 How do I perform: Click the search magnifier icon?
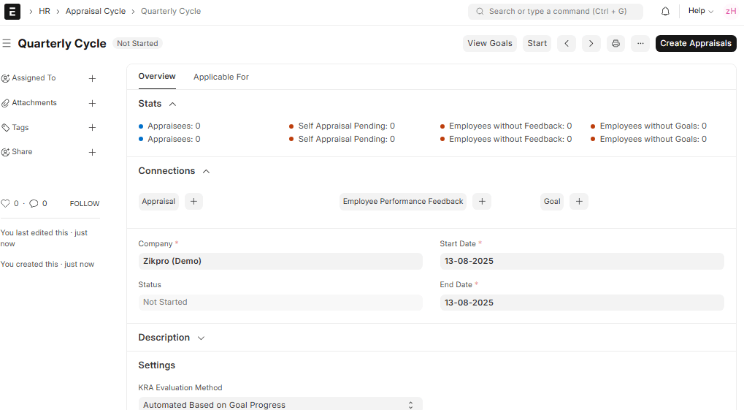(x=480, y=12)
